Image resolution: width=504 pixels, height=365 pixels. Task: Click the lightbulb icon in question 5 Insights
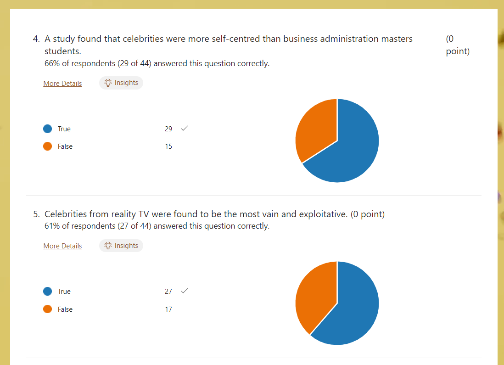click(x=108, y=246)
